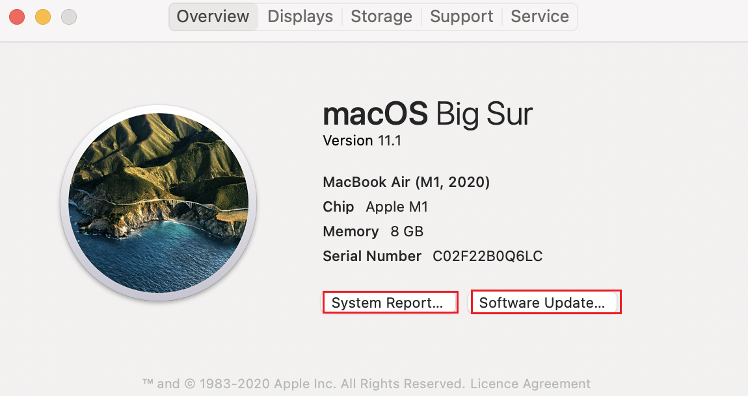Check for updates via Software Update
This screenshot has width=748, height=396.
point(546,302)
